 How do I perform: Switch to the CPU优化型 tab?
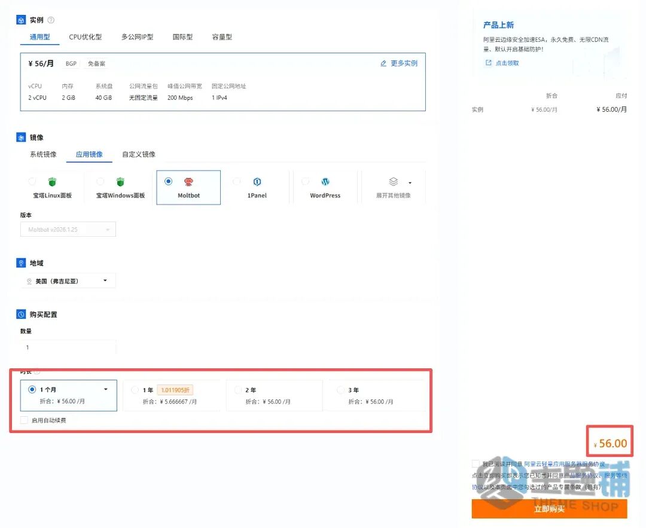[86, 37]
